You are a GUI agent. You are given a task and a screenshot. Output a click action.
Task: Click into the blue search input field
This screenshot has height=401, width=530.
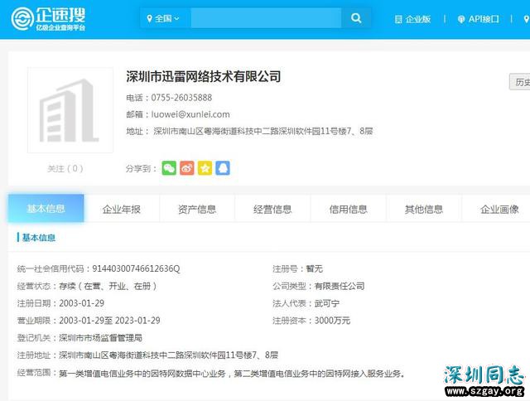[x=266, y=18]
